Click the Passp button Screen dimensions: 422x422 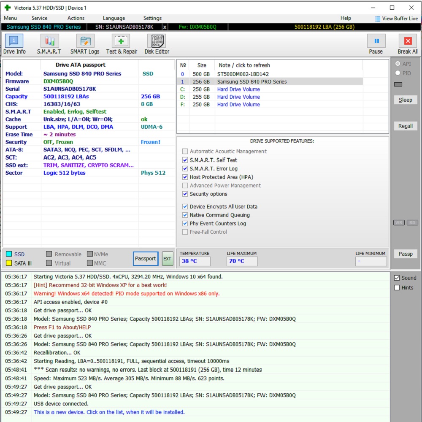[405, 254]
